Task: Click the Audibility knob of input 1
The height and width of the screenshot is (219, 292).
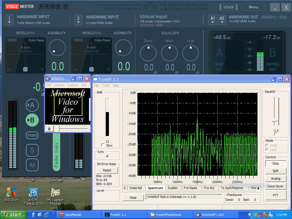Action: tap(57, 48)
